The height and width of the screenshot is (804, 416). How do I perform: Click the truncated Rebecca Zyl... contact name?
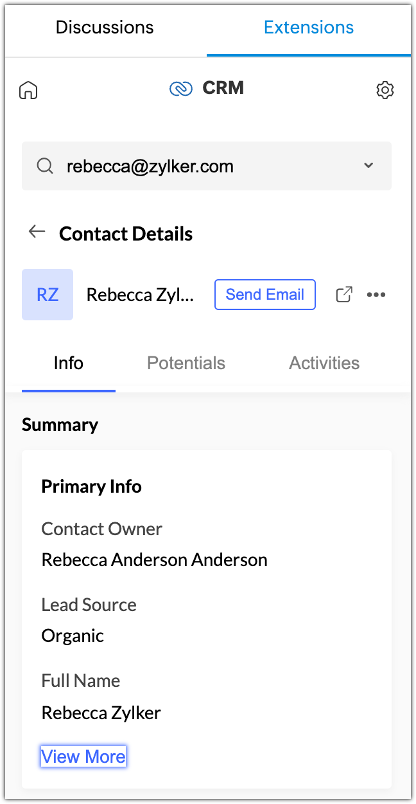pyautogui.click(x=140, y=295)
